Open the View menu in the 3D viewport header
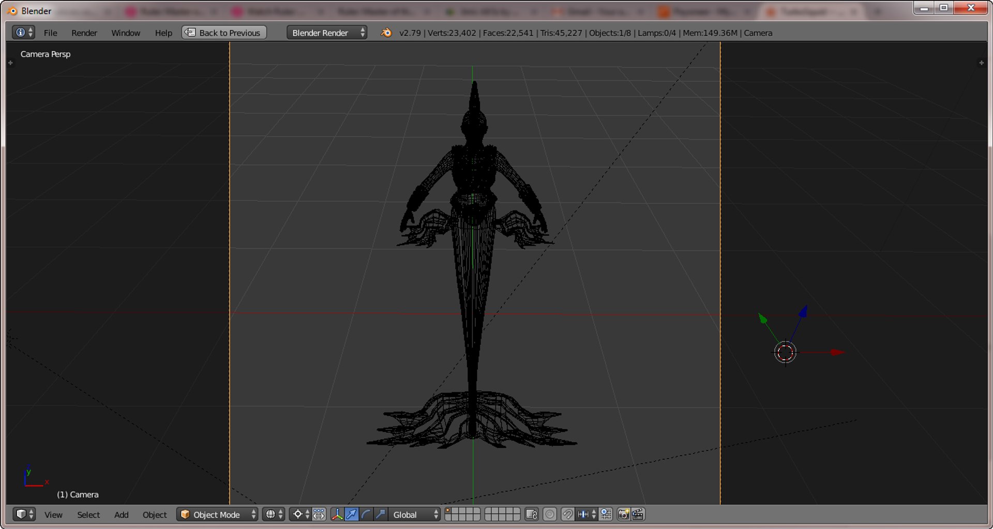This screenshot has height=529, width=993. [53, 515]
